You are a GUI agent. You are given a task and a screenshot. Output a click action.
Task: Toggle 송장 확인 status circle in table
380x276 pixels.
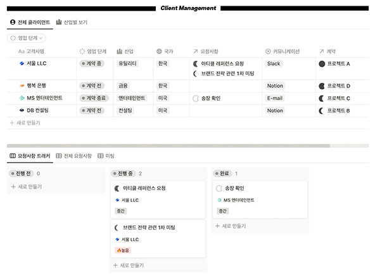tap(195, 98)
